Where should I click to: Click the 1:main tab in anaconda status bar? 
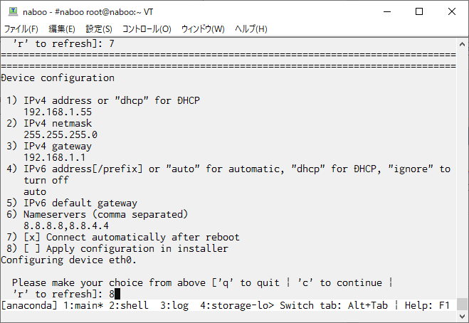pos(83,305)
